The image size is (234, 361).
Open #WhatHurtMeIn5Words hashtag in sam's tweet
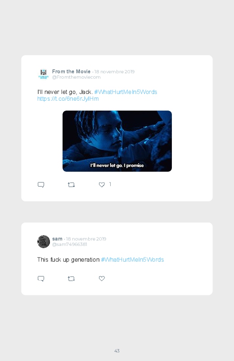click(x=132, y=259)
